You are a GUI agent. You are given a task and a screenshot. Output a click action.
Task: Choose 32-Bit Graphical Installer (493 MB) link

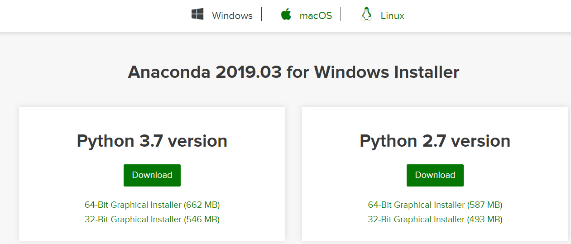tap(435, 220)
